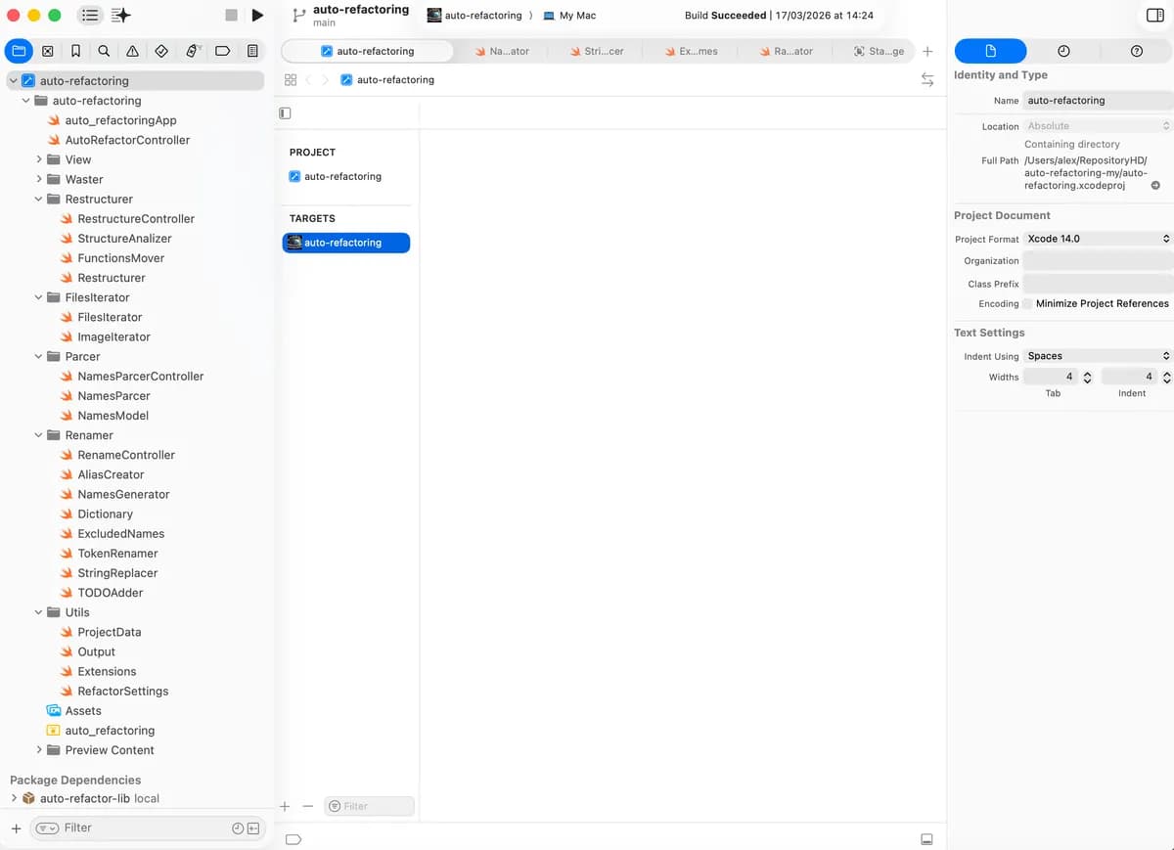1174x850 pixels.
Task: Select the File inspector tab
Action: point(990,51)
